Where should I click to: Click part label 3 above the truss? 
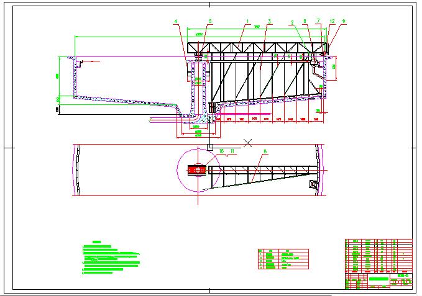269,21
